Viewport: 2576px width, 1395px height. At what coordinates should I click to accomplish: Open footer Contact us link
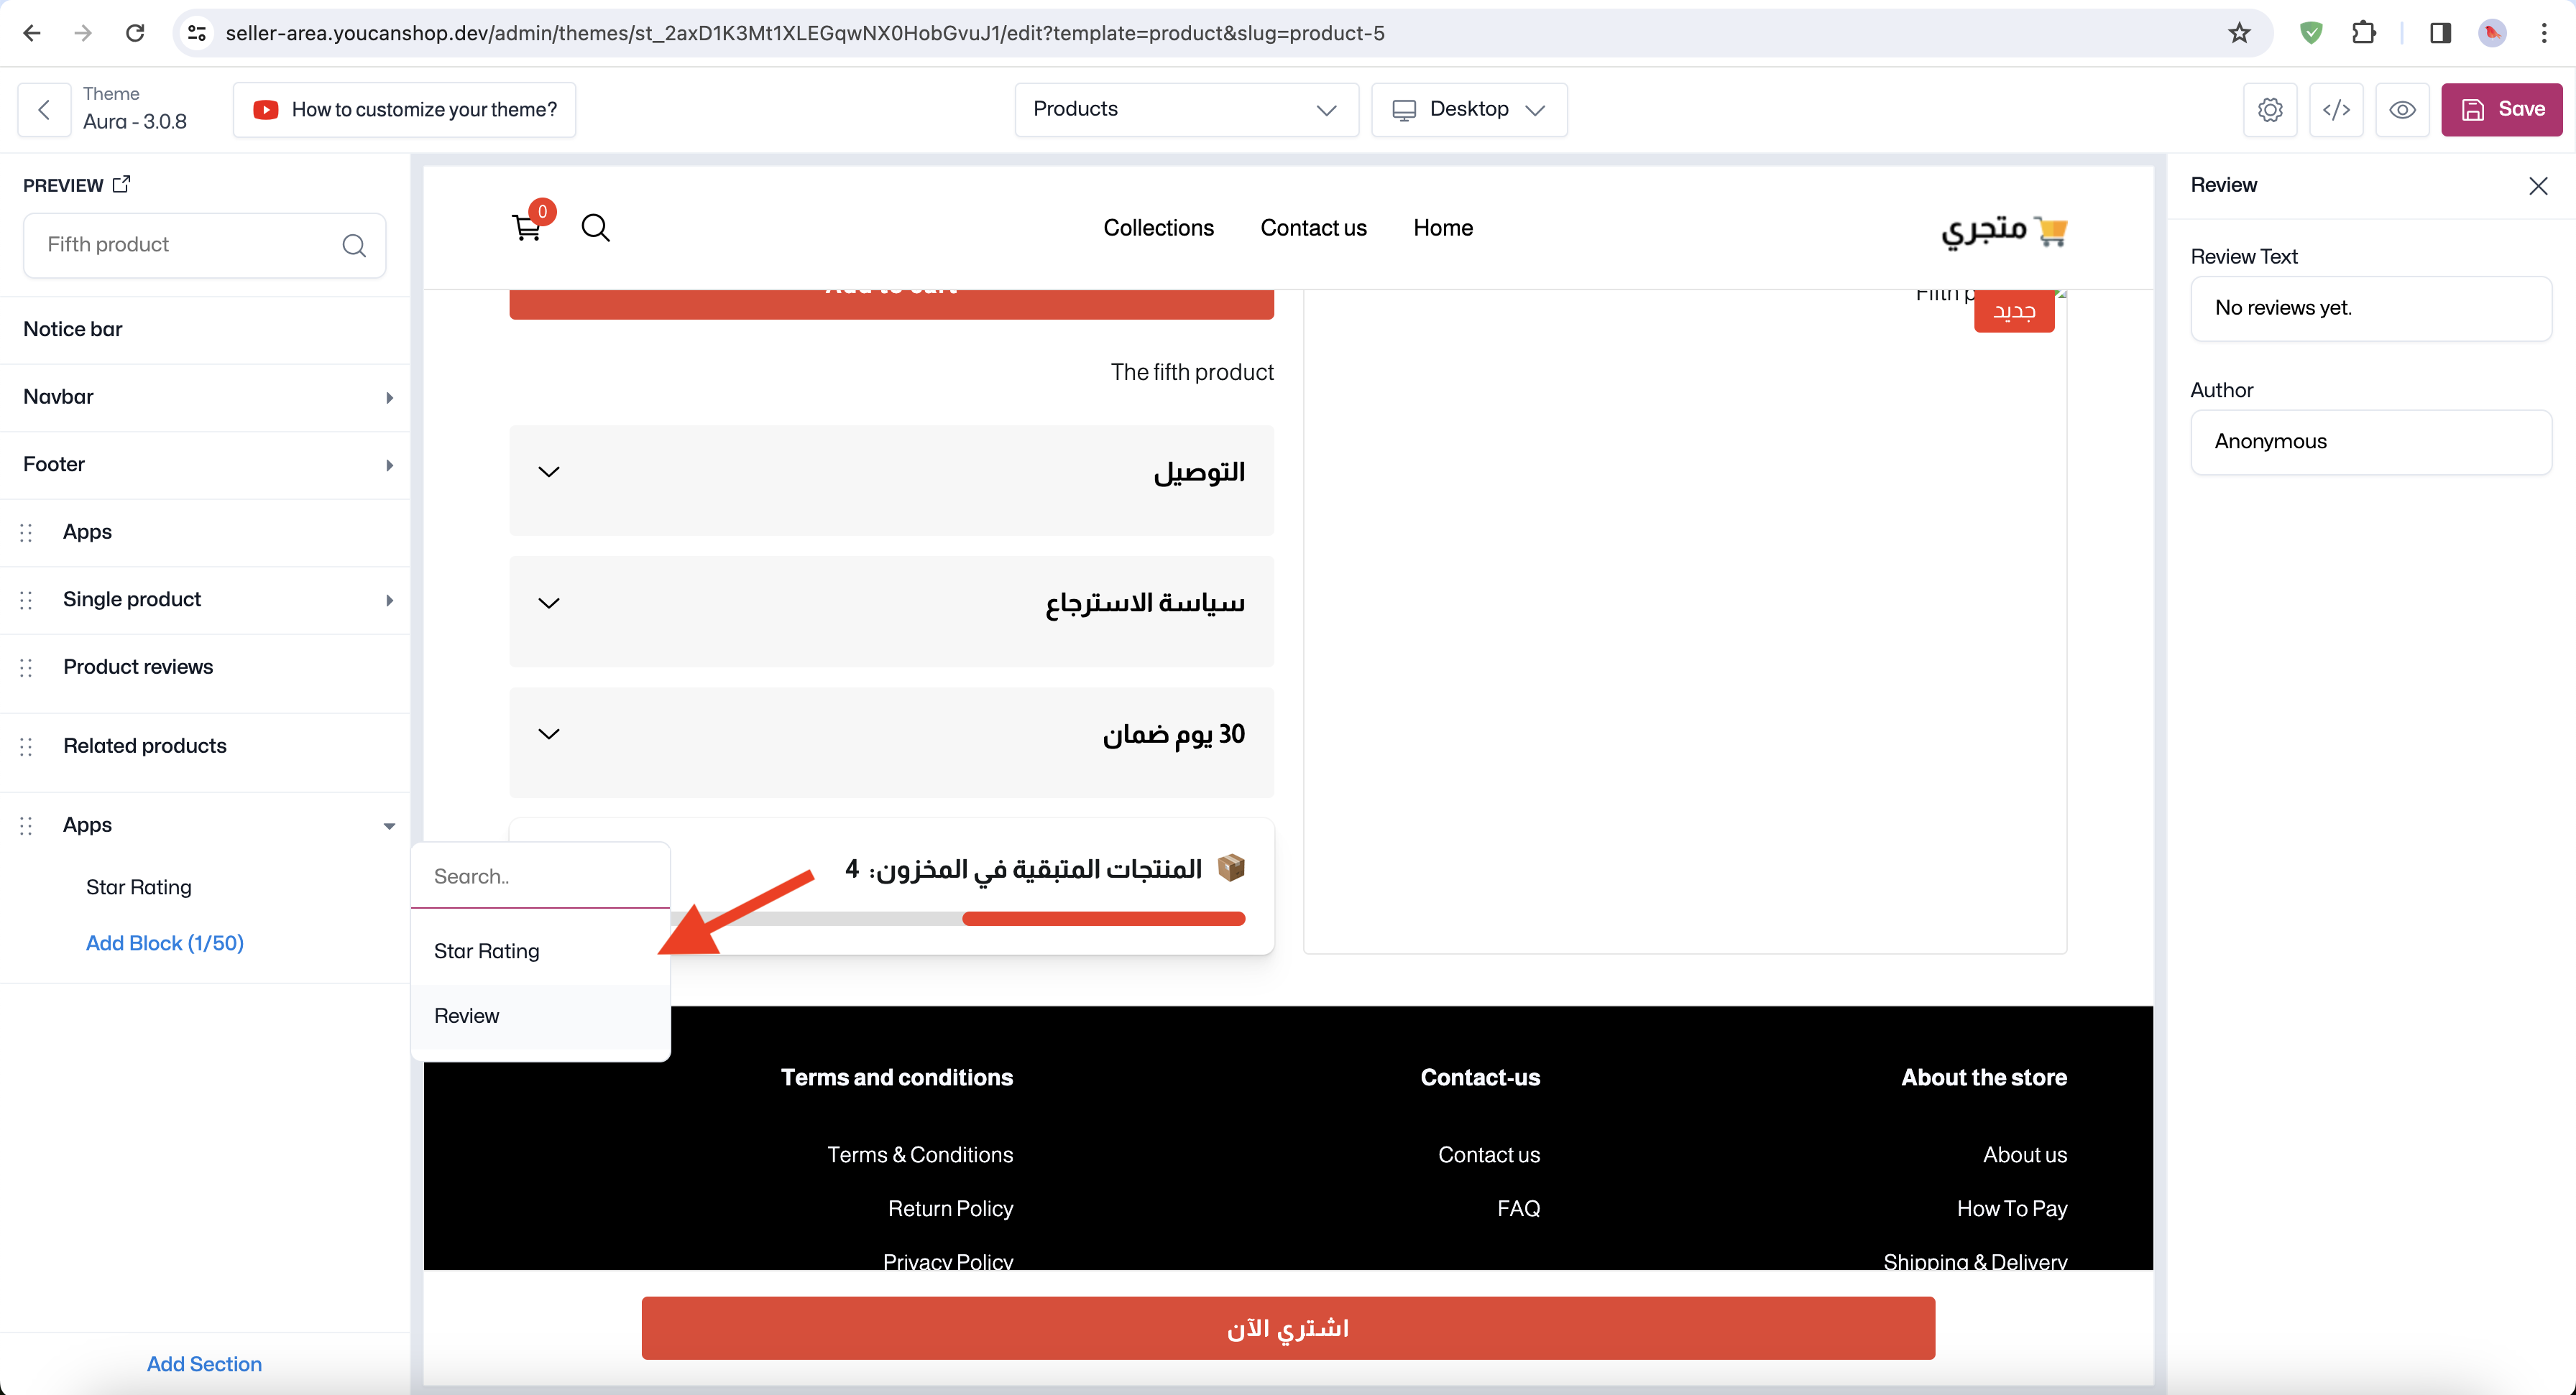(1489, 1154)
